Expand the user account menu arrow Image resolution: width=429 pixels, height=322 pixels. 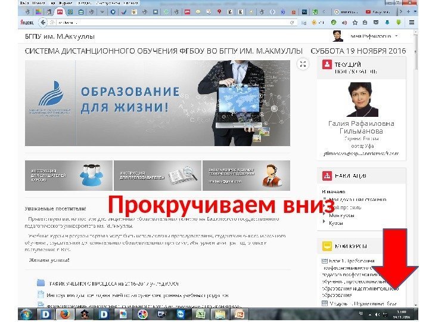point(396,36)
